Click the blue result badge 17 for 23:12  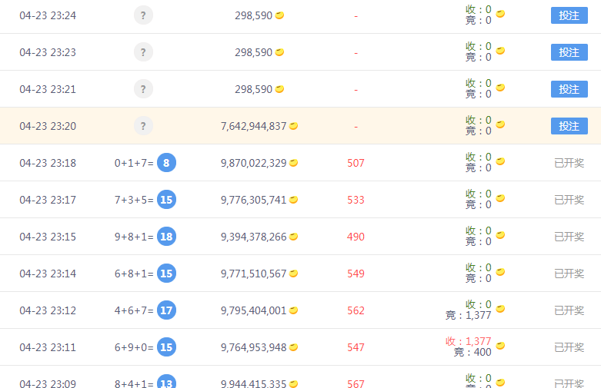point(166,310)
